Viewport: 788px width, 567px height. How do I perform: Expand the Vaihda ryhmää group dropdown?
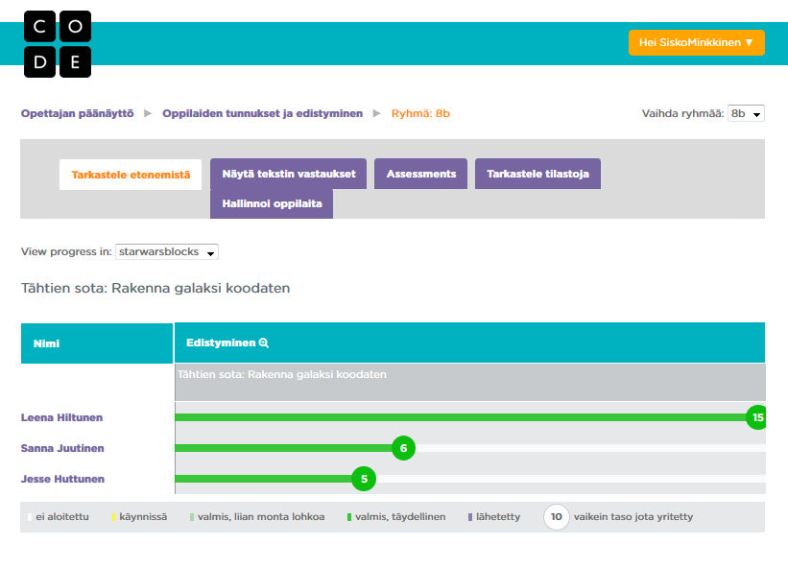click(746, 113)
